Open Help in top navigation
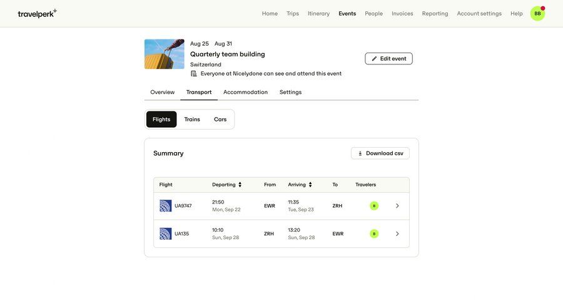 [x=516, y=14]
